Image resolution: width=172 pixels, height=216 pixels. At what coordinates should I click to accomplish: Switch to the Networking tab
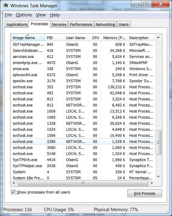click(105, 24)
